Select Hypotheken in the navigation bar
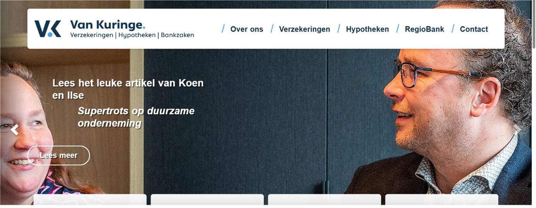This screenshot has height=208, width=536. (x=367, y=29)
